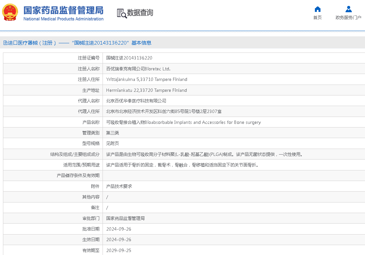Open the 政务服务门户 user icon
Viewport: 365px width, 255px height.
click(x=349, y=9)
